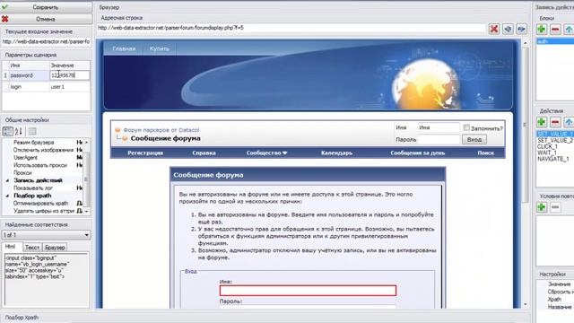Click forum icon beside Форум парсеров от Datacol

pyautogui.click(x=117, y=129)
